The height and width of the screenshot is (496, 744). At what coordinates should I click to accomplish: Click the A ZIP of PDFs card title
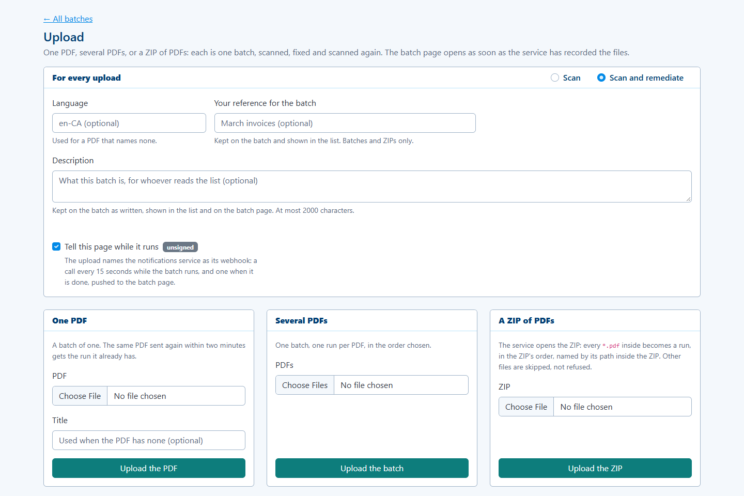[526, 320]
